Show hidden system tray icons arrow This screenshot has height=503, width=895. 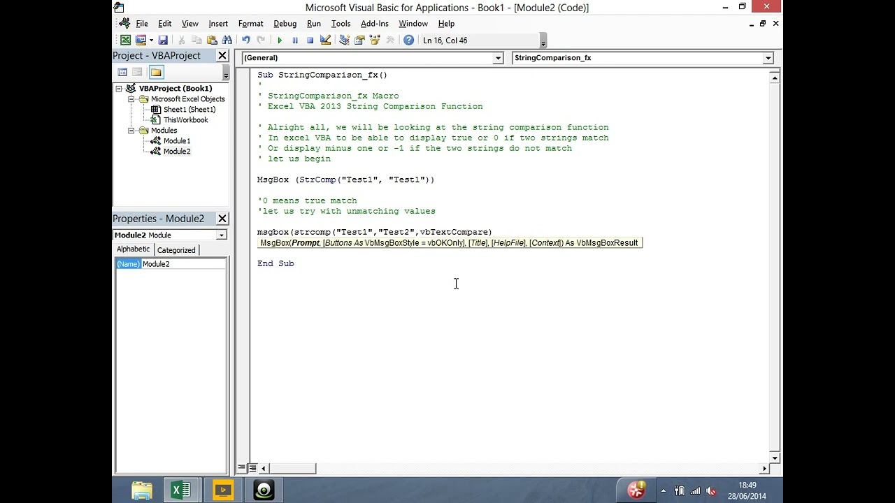pyautogui.click(x=663, y=491)
